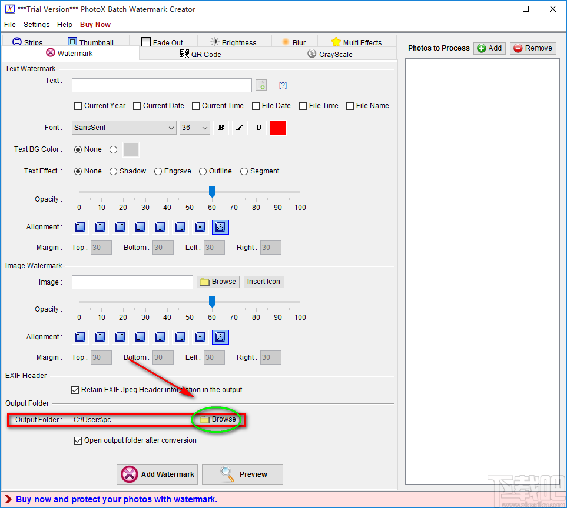Tick the File Time checkbox
The image size is (567, 508).
(x=303, y=106)
